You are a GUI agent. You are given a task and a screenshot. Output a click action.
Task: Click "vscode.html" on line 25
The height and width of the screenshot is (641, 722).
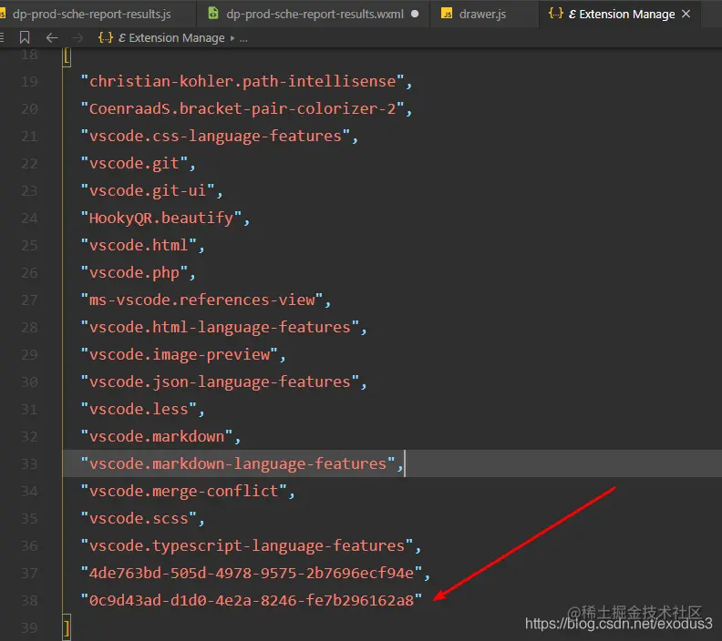[x=139, y=246]
